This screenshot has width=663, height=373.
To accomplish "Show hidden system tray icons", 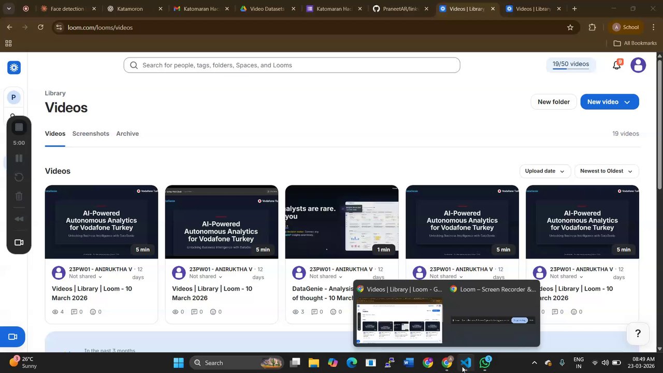I will tap(534, 363).
